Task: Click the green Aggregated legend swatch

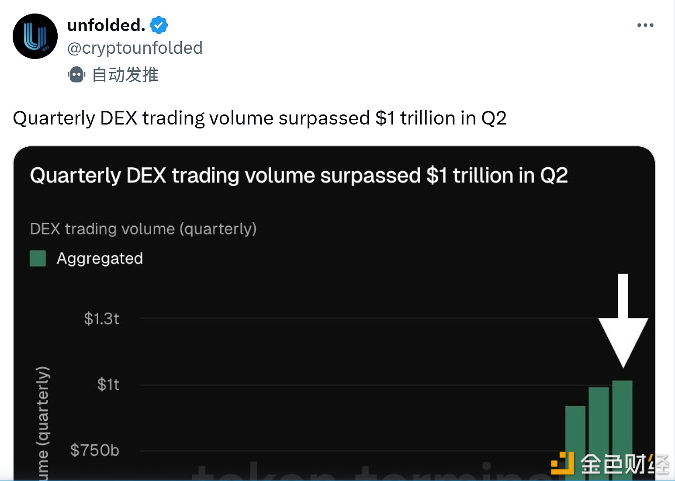Action: tap(38, 258)
